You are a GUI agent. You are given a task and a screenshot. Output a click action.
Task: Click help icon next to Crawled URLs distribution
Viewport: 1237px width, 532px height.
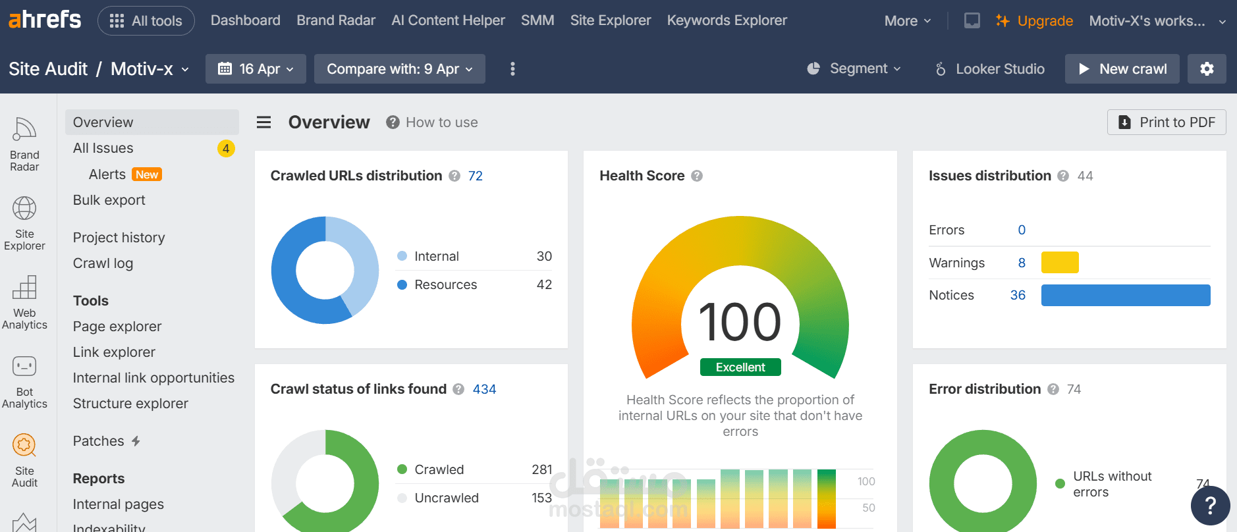454,176
